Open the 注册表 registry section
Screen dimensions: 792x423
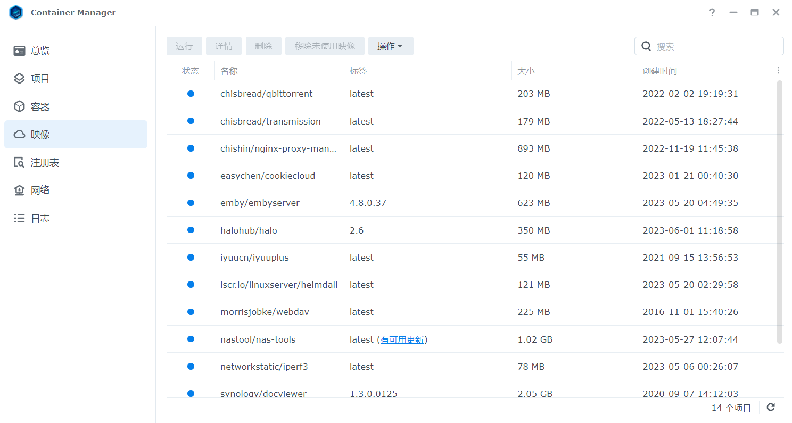click(x=76, y=162)
